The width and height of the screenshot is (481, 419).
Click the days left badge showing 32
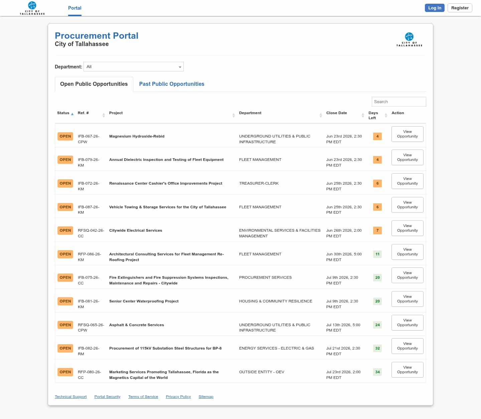click(377, 348)
